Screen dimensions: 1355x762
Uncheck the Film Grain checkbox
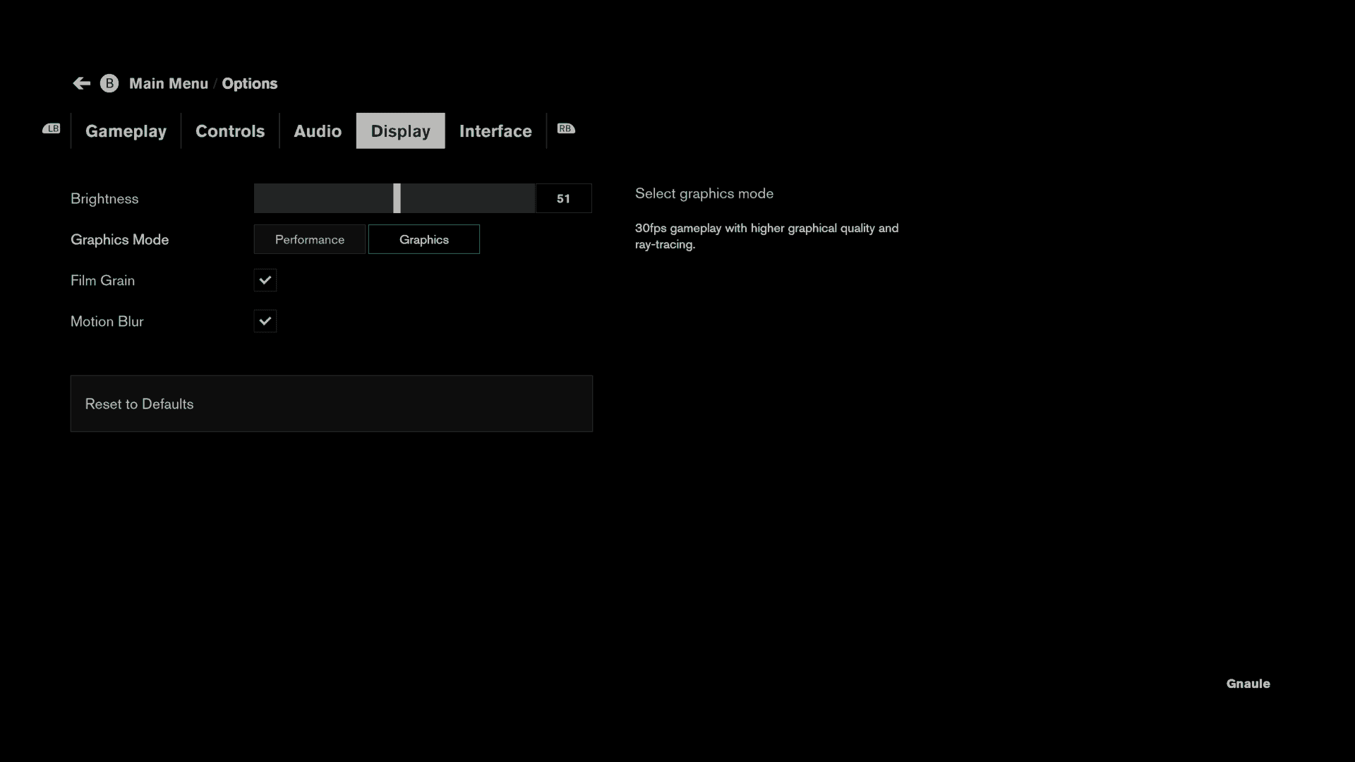(265, 280)
